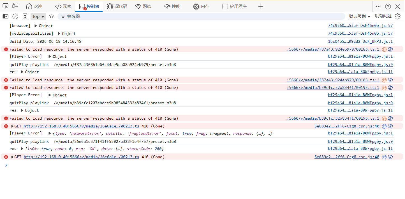
Task: Click the console prompt input line
Action: click(202, 165)
